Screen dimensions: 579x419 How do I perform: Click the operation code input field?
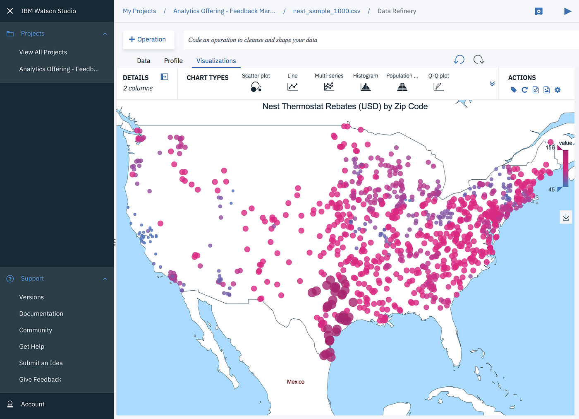(x=381, y=40)
